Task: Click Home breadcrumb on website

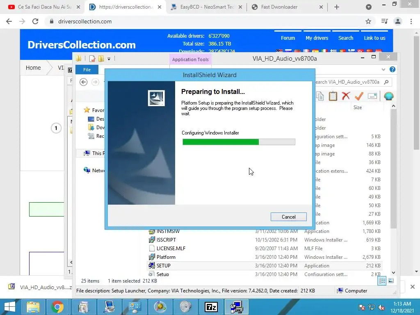Action: pos(33,68)
